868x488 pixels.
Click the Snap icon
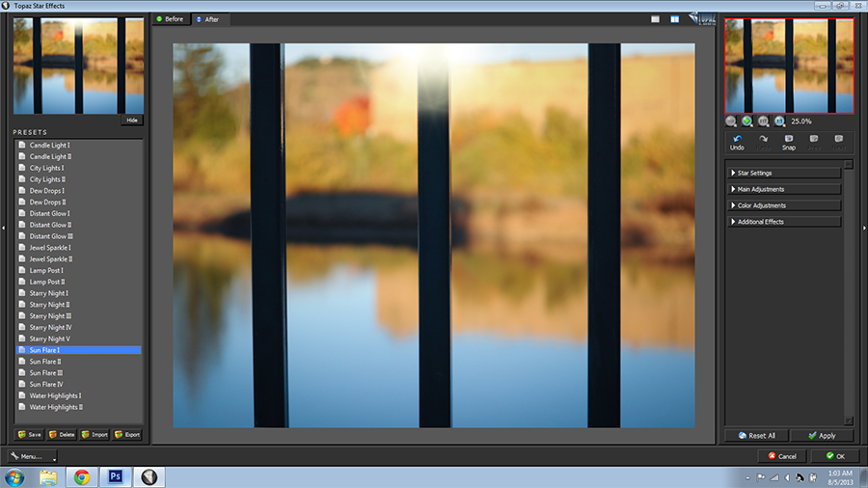click(788, 139)
